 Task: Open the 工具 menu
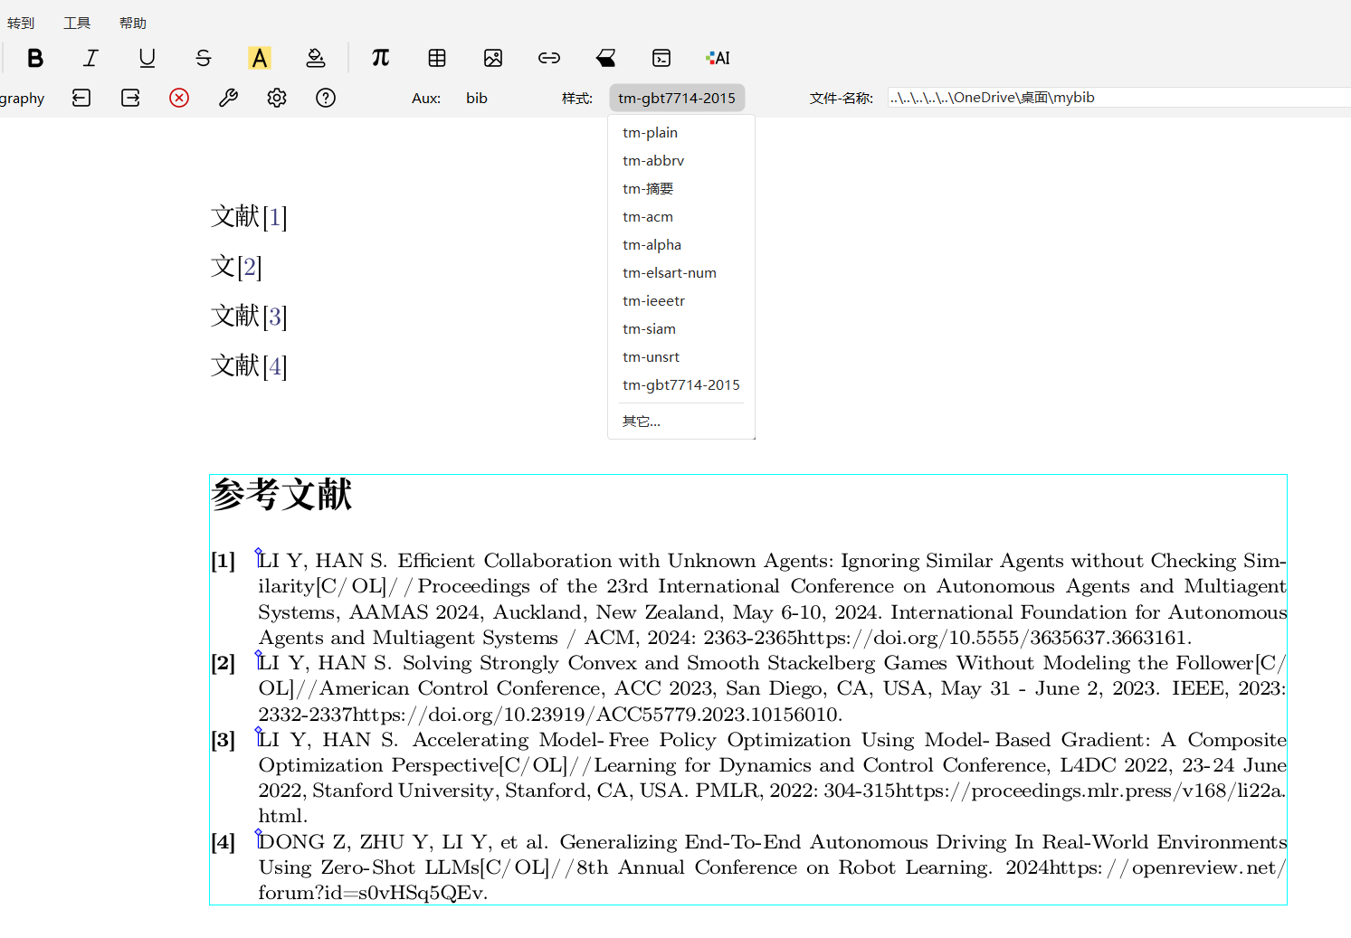[77, 23]
